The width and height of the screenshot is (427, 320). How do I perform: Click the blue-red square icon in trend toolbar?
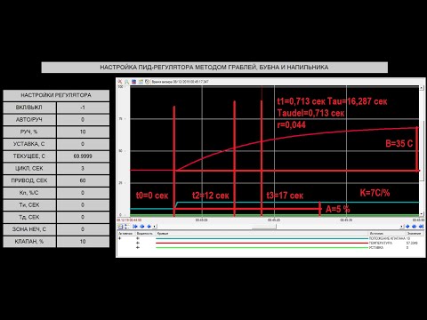tap(133, 82)
